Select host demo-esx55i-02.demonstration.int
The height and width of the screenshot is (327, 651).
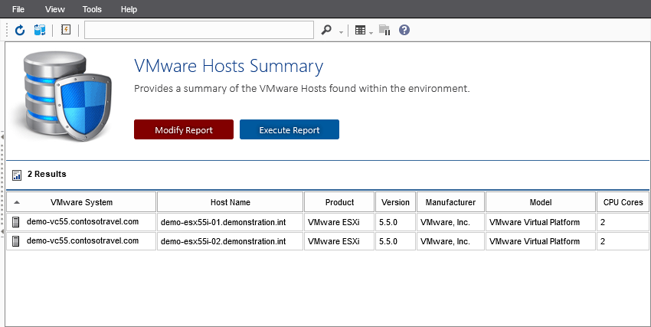(224, 241)
